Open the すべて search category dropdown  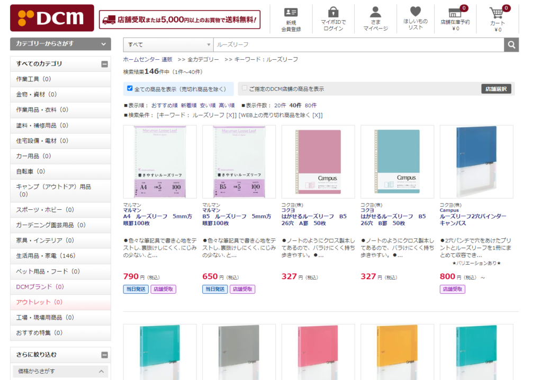click(168, 45)
